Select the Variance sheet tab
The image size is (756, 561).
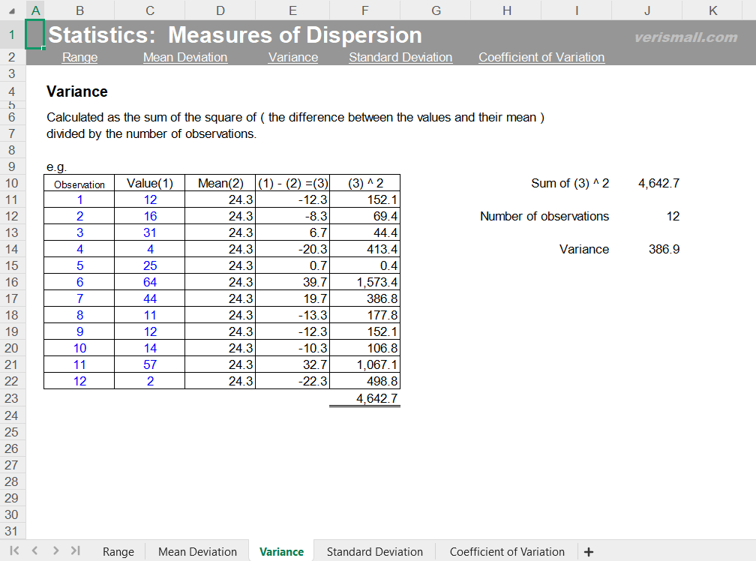pos(281,551)
